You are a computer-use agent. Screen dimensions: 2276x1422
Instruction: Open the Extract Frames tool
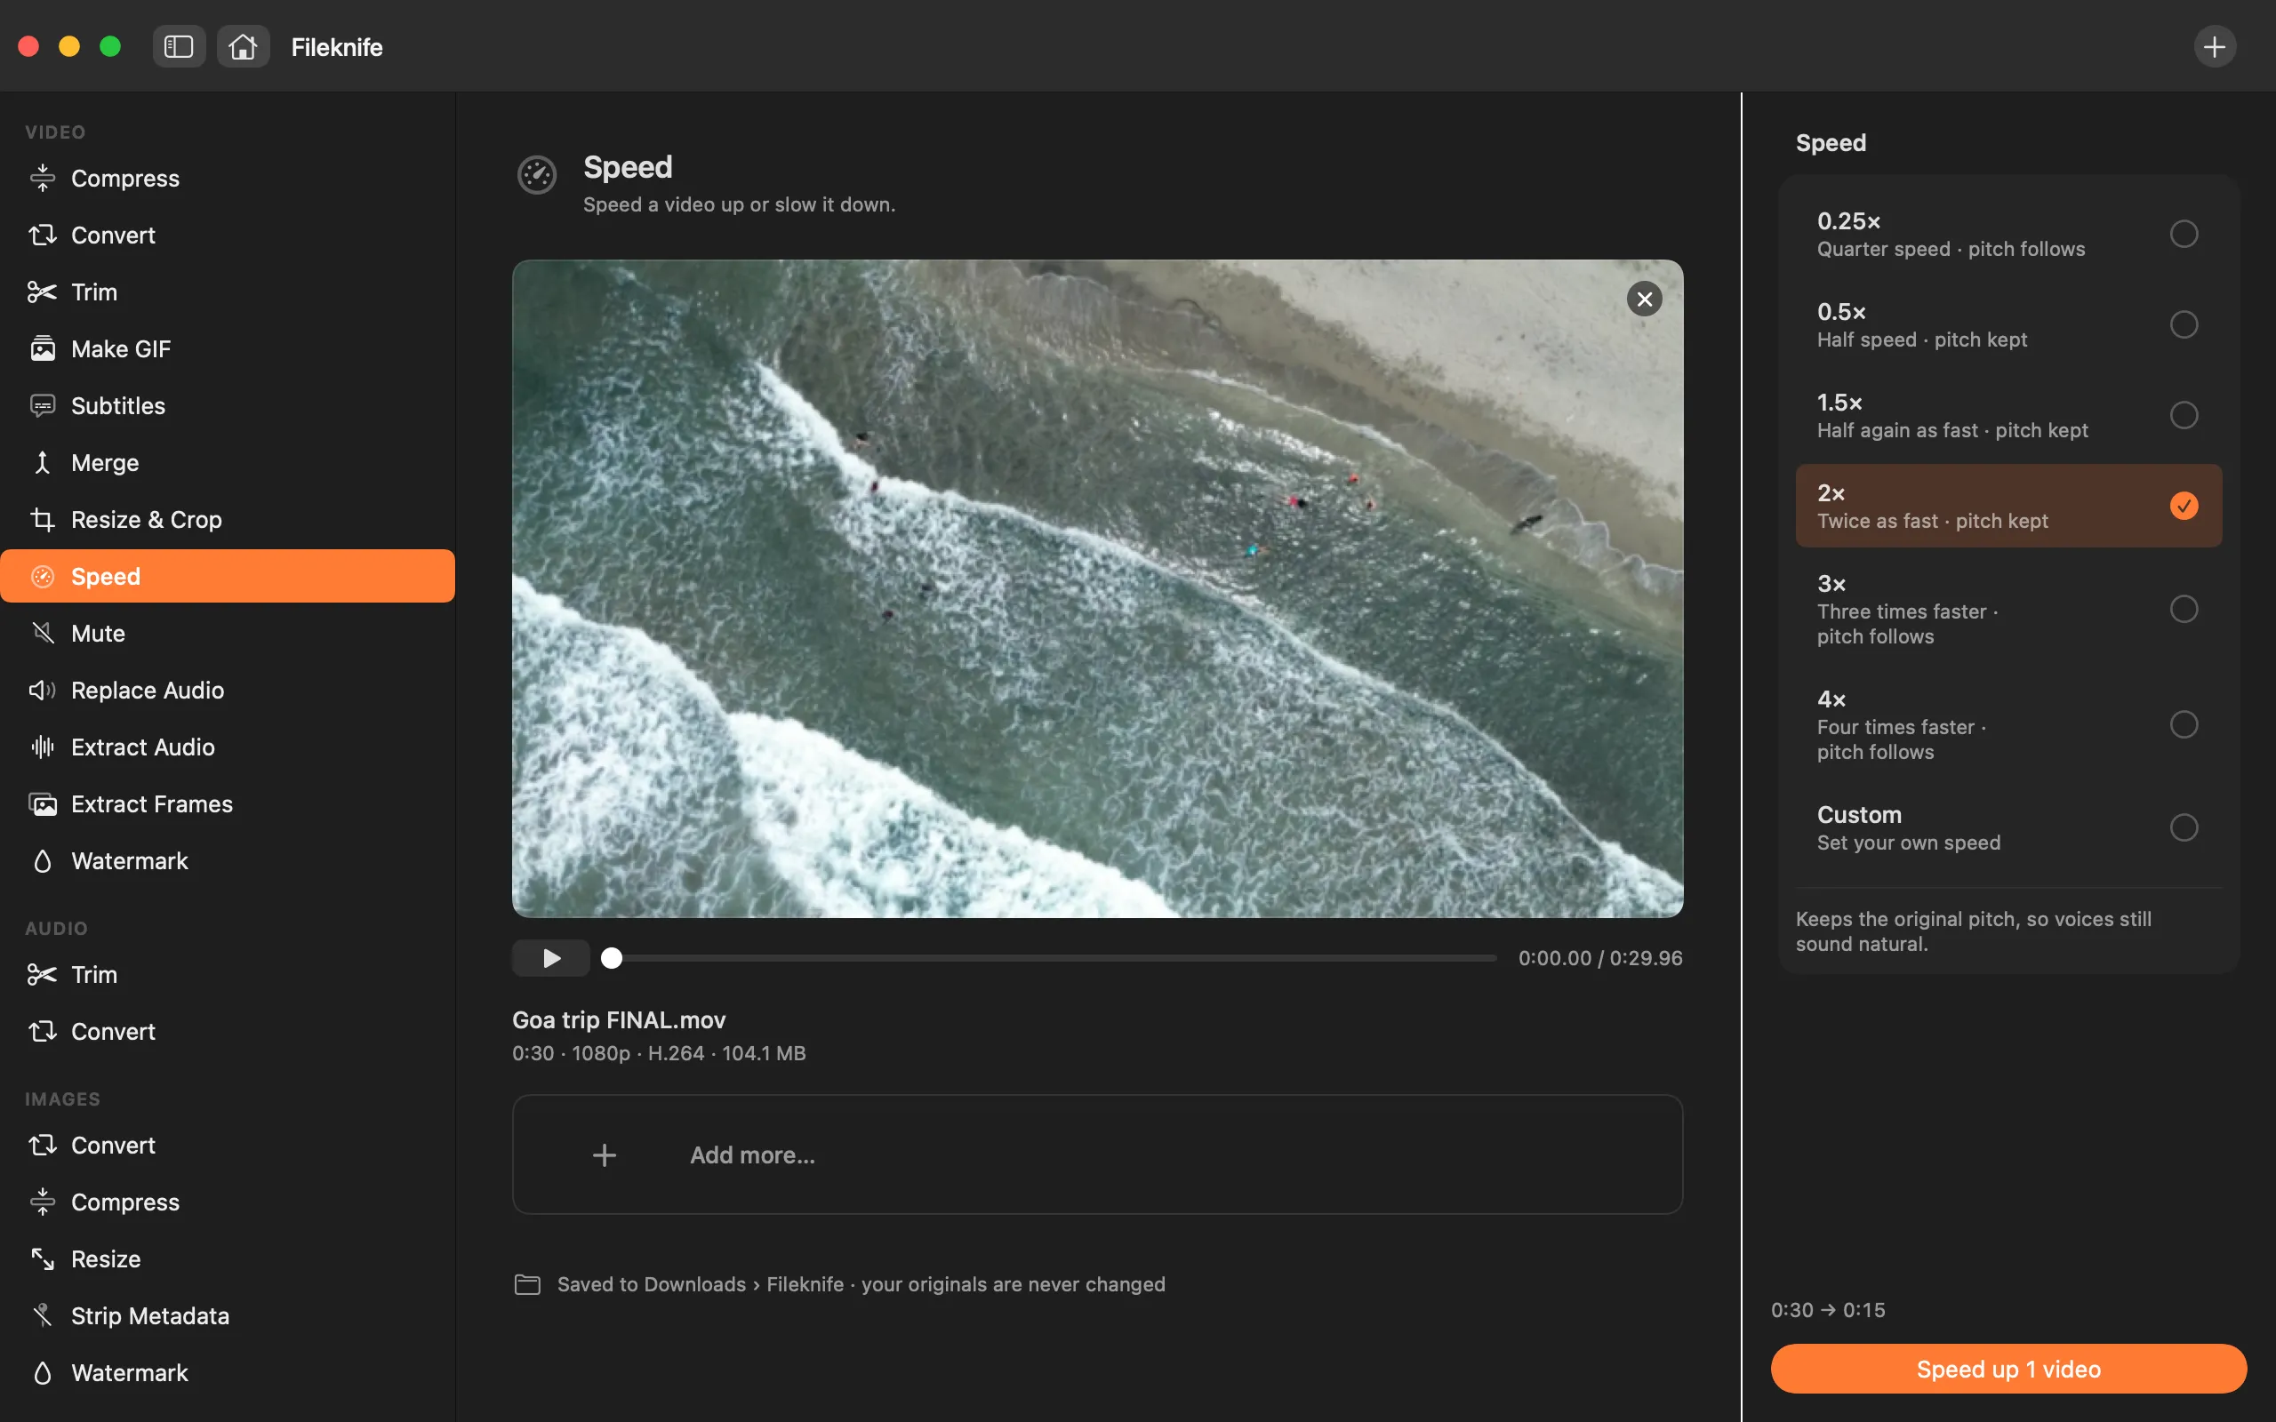[x=228, y=804]
